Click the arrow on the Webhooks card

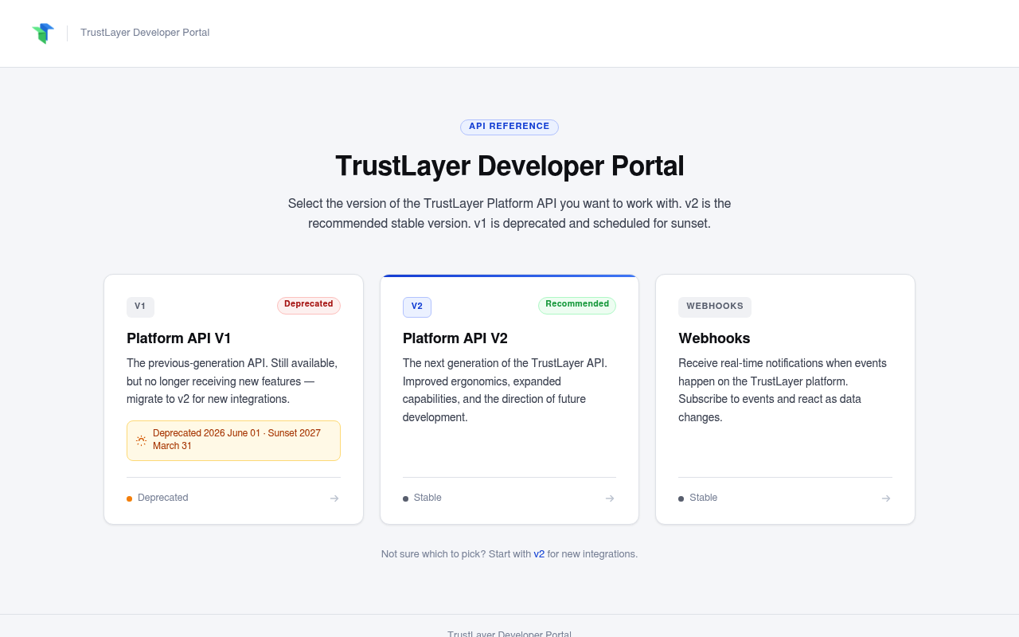click(886, 498)
